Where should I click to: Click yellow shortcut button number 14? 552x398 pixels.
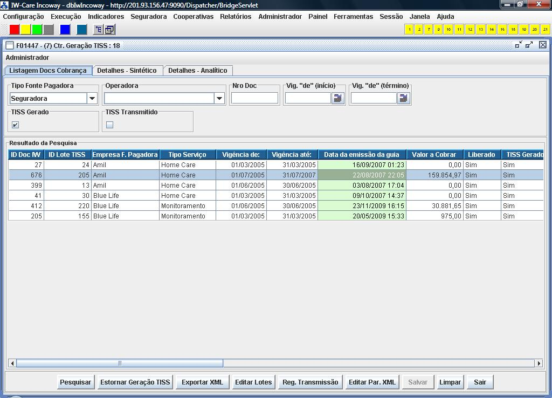pyautogui.click(x=492, y=30)
